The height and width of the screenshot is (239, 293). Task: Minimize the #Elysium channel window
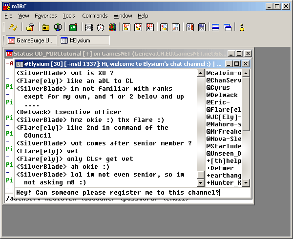click(229, 64)
